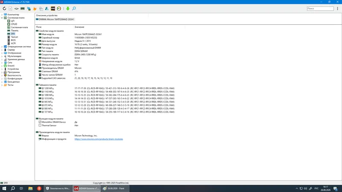
Task: Open File Explorer from the taskbar
Action: (x=30, y=189)
